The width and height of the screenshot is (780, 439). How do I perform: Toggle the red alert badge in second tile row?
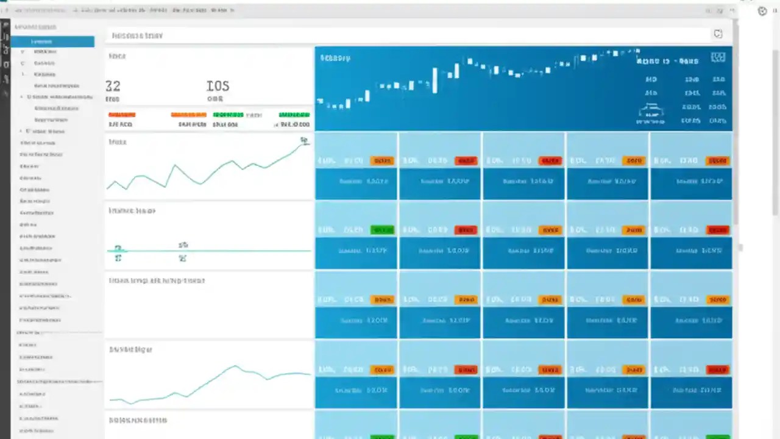(x=466, y=229)
